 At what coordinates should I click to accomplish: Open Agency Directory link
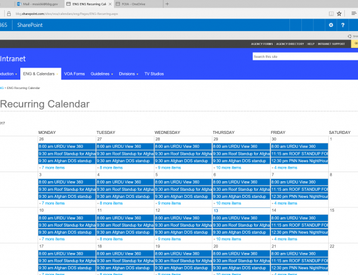pos(290,44)
